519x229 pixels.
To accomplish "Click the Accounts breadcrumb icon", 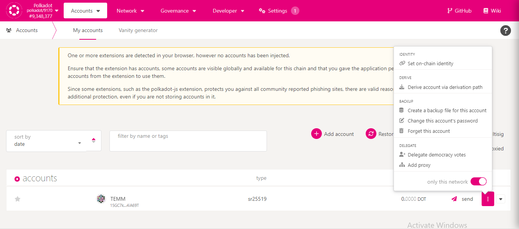I will [x=9, y=30].
